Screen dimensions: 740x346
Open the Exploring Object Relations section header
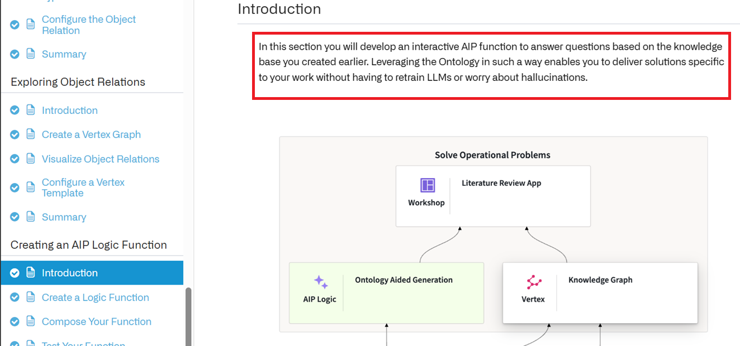[x=78, y=82]
